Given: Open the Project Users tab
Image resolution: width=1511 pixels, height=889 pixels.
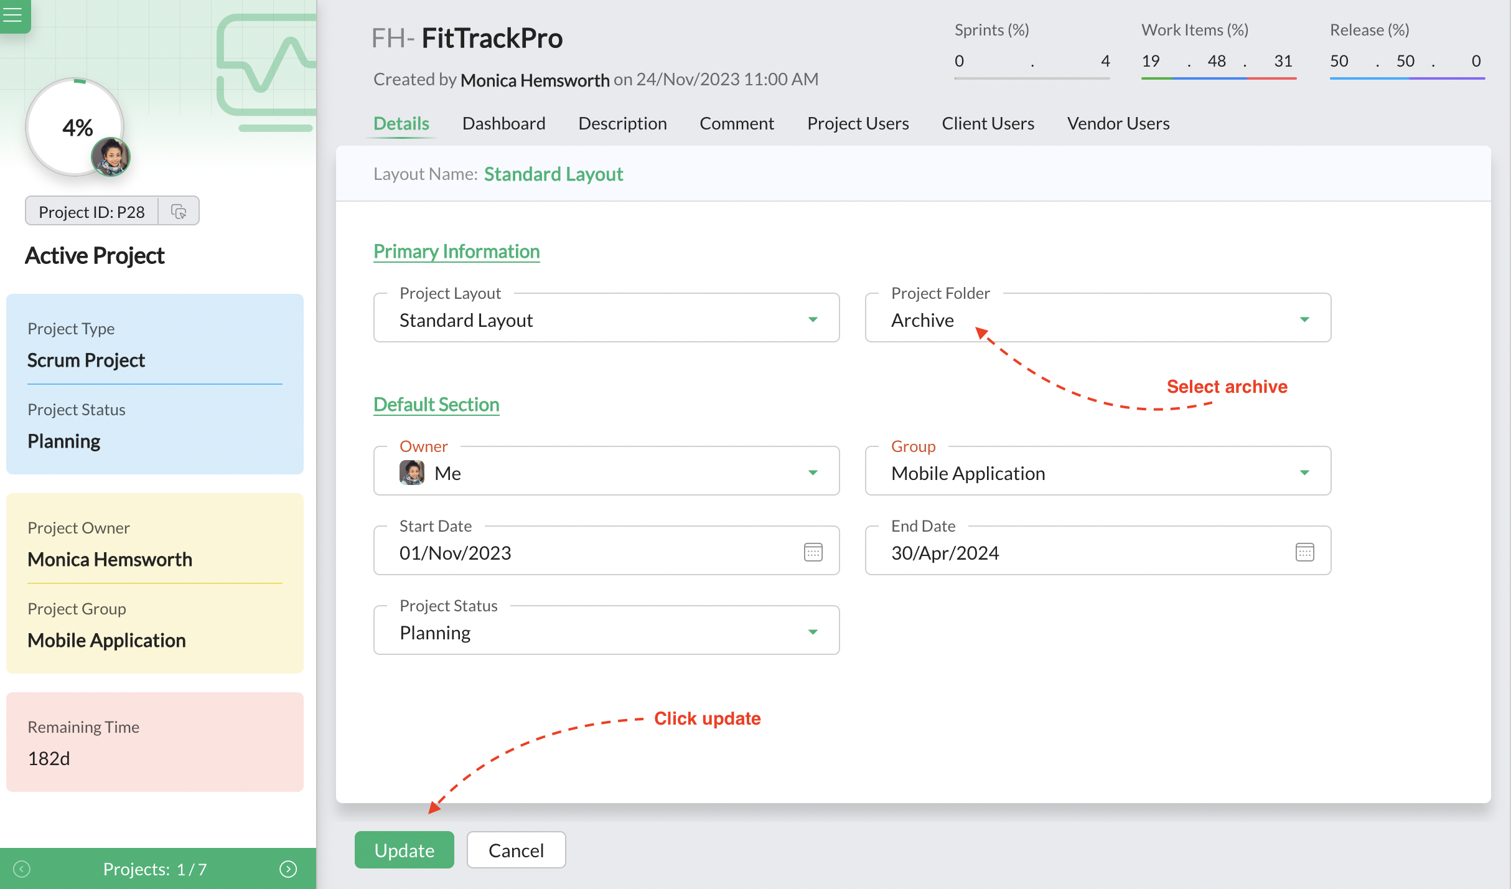Looking at the screenshot, I should tap(858, 123).
